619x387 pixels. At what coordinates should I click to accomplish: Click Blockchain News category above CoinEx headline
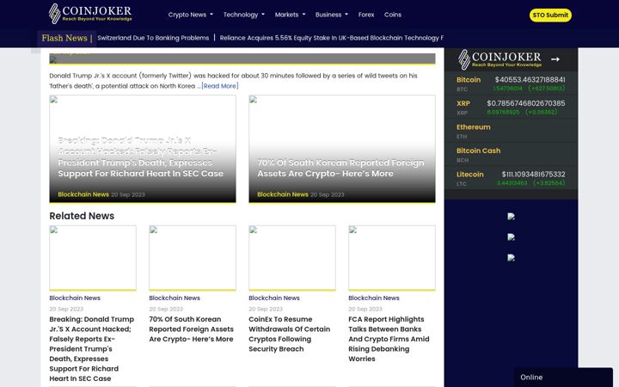pyautogui.click(x=274, y=298)
